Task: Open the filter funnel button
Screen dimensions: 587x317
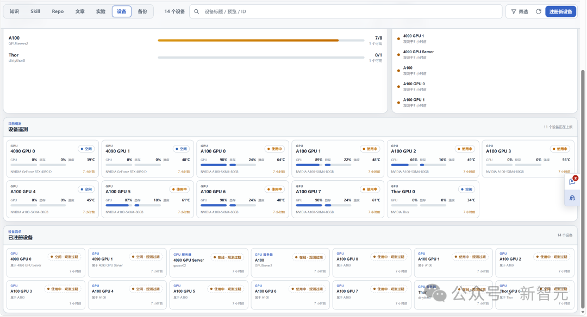Action: coord(520,11)
